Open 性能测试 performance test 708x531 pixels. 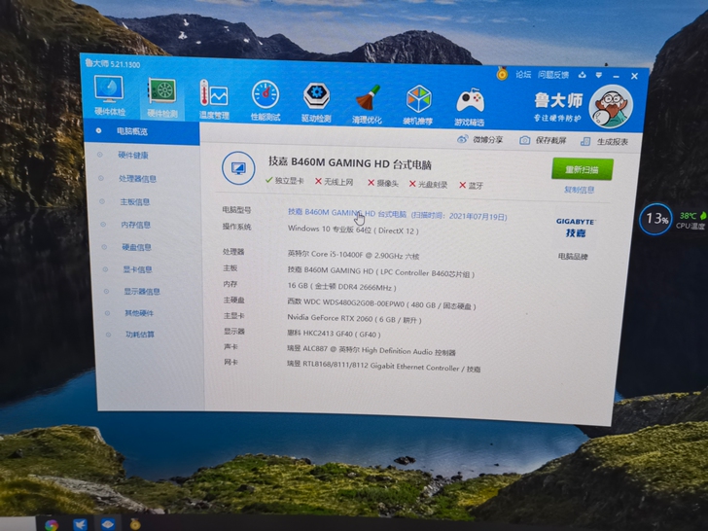point(265,101)
